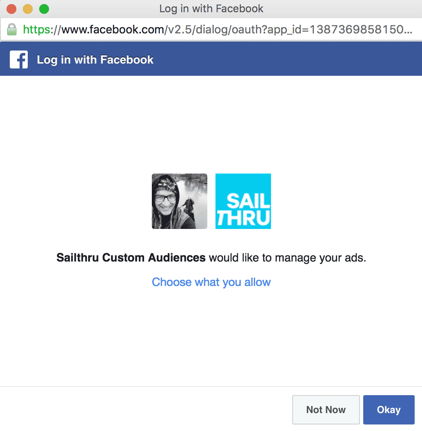The image size is (422, 431).
Task: Click the Sailthru app logo
Action: click(243, 201)
